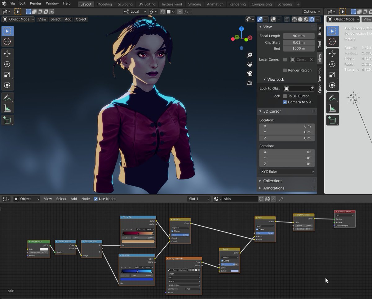Open the Select menu in 3D viewport header
This screenshot has width=372, height=299.
pos(55,19)
